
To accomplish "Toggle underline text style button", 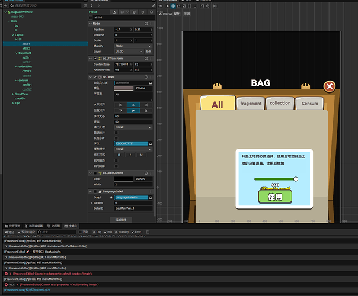I will (x=141, y=155).
